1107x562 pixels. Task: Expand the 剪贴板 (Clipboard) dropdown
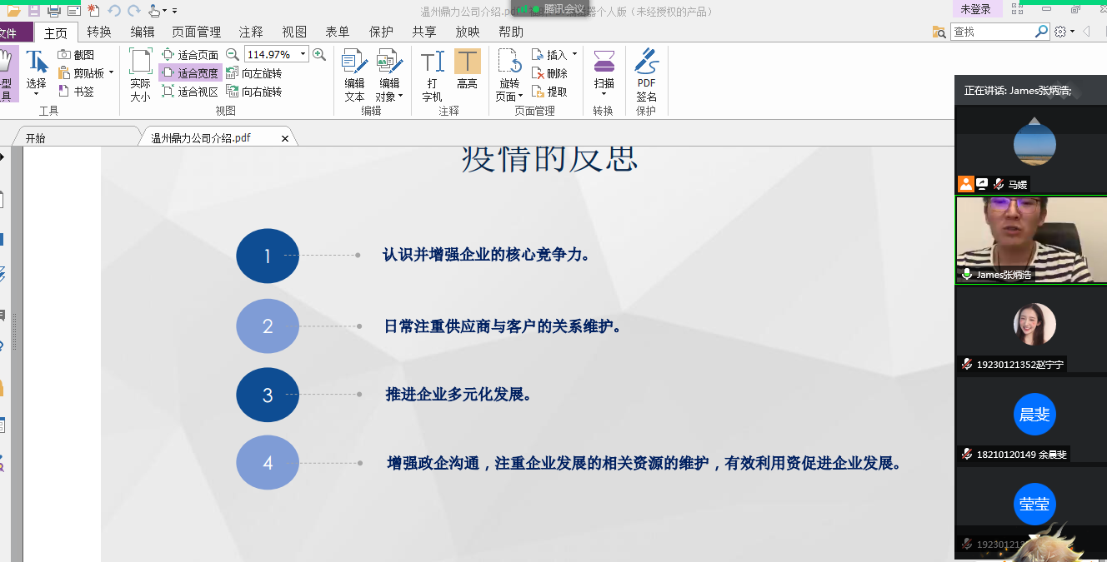[111, 73]
